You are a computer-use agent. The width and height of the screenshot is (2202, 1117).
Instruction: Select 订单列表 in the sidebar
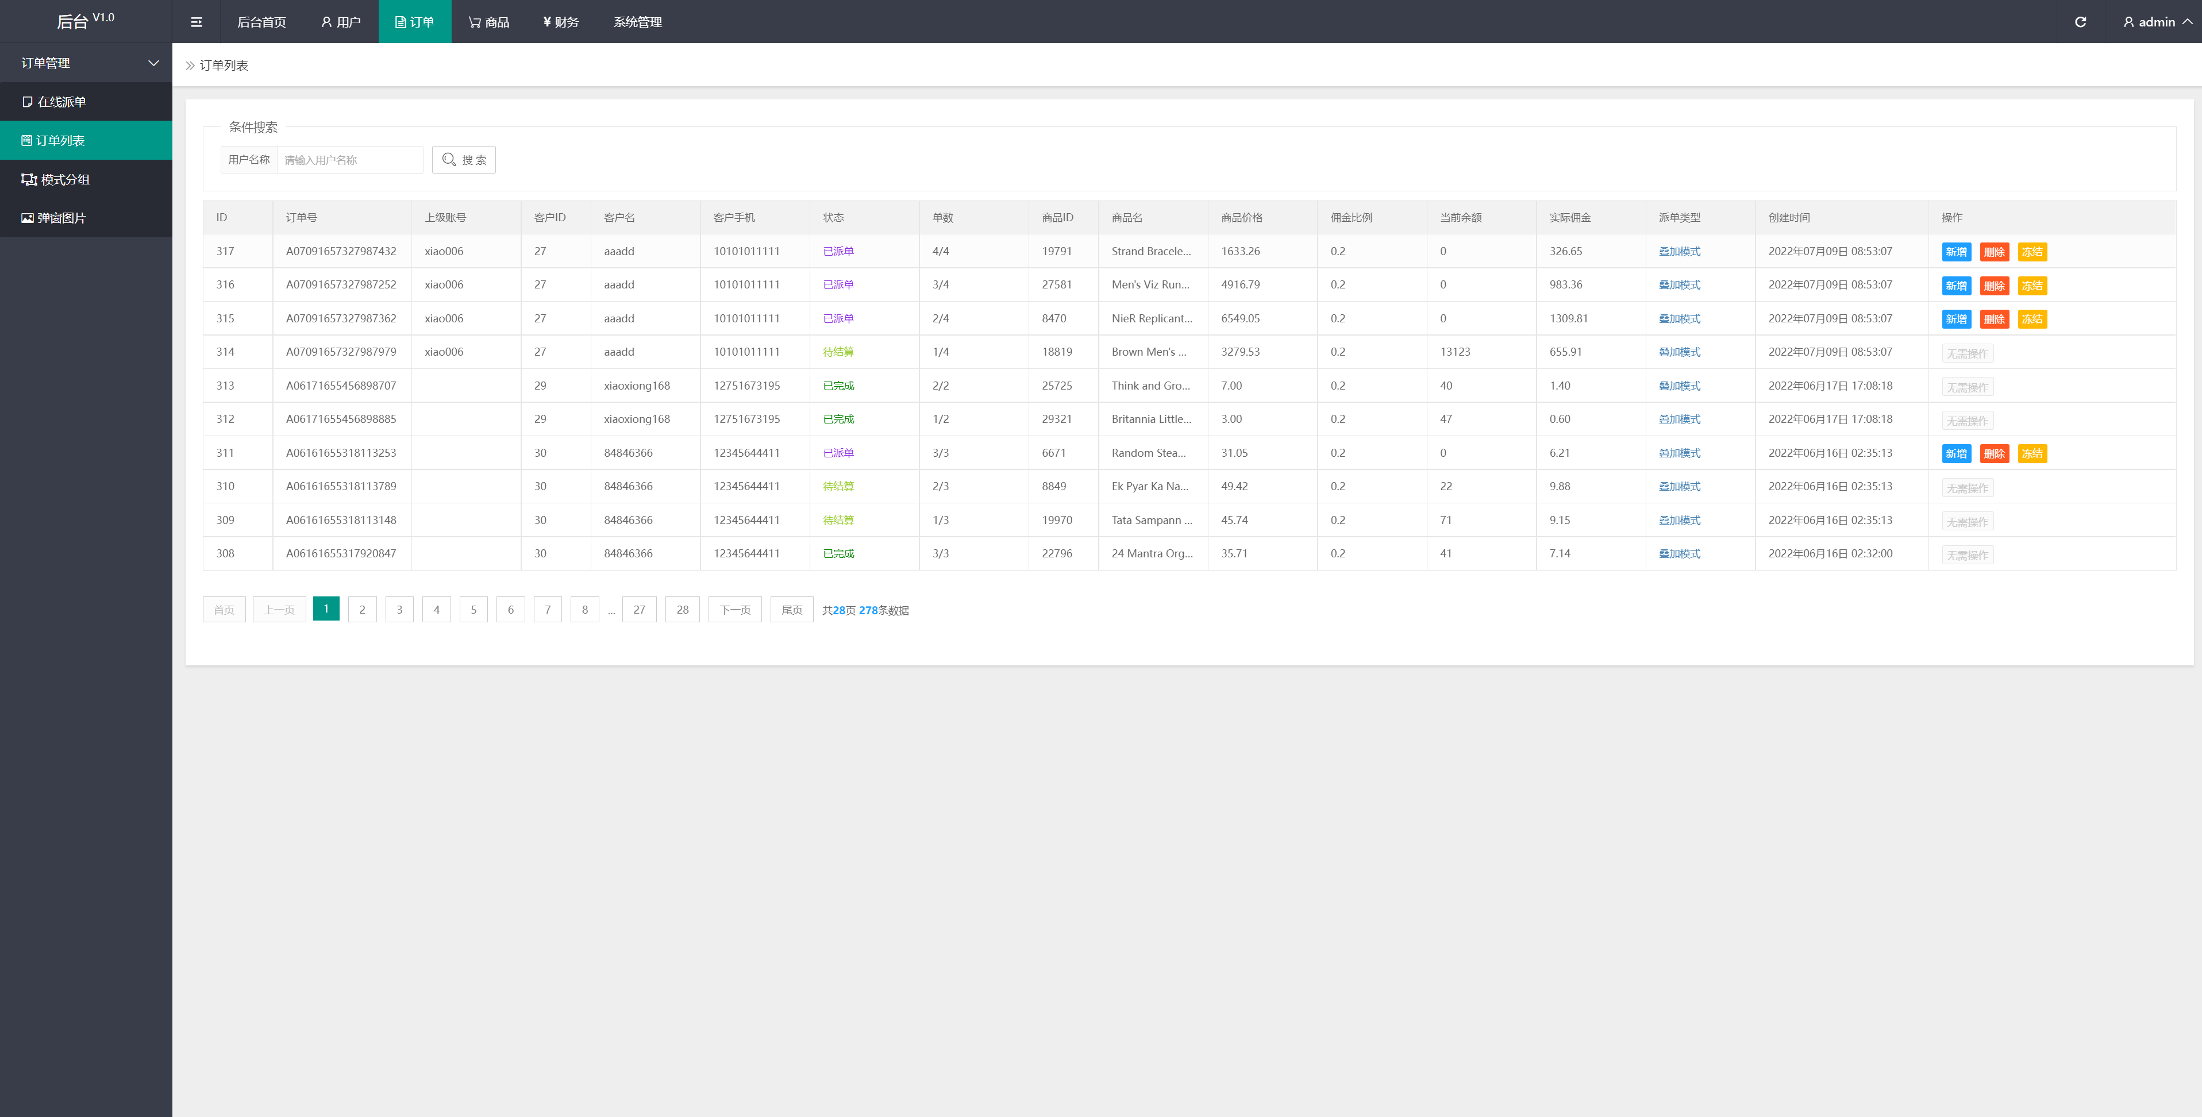pyautogui.click(x=60, y=140)
